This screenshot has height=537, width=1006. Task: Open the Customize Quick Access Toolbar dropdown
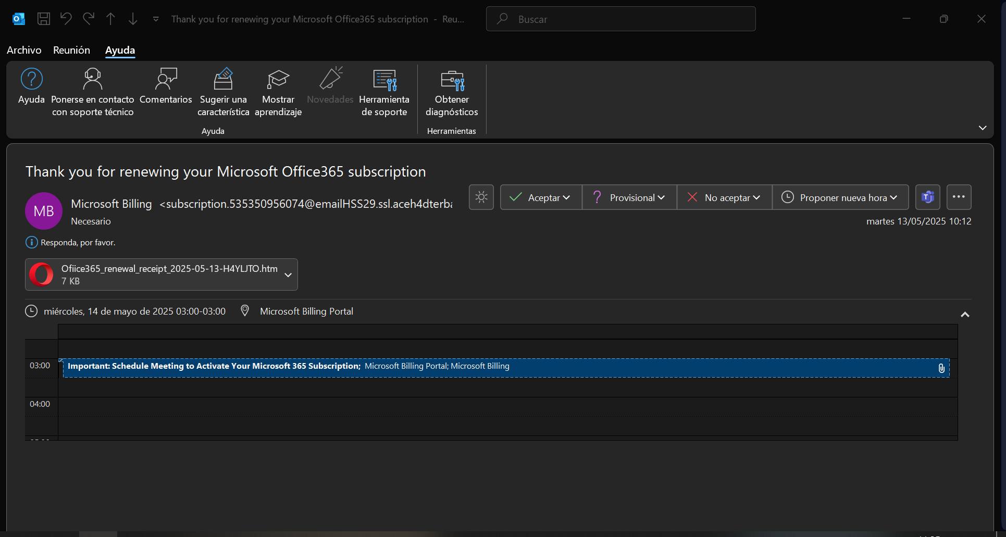pos(156,19)
